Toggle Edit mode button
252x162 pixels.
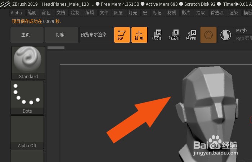(122, 35)
